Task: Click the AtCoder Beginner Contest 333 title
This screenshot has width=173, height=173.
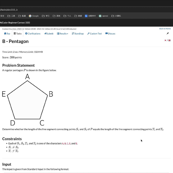Action: pos(15,22)
